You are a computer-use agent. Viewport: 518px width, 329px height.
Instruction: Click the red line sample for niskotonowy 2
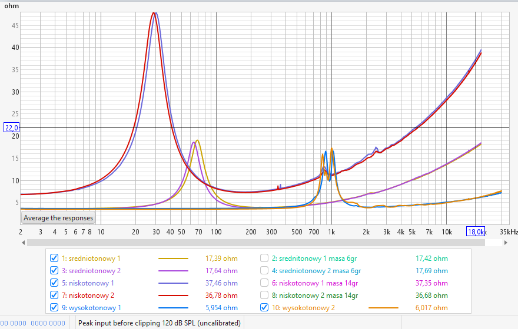(x=173, y=296)
